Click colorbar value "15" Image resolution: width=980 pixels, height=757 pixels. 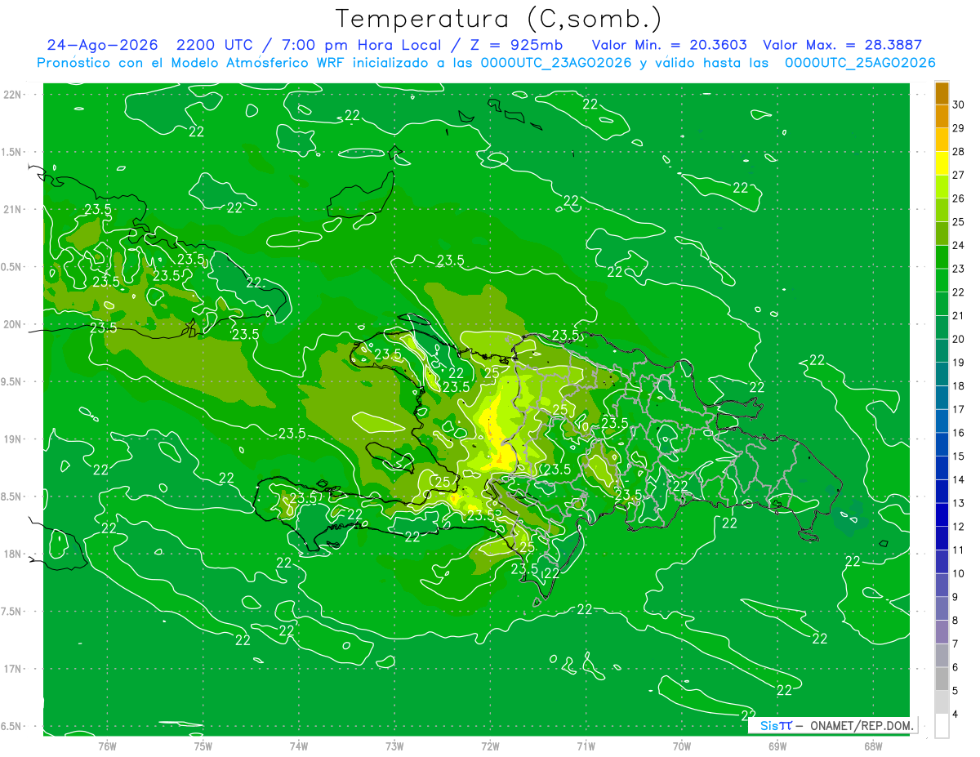pos(960,456)
